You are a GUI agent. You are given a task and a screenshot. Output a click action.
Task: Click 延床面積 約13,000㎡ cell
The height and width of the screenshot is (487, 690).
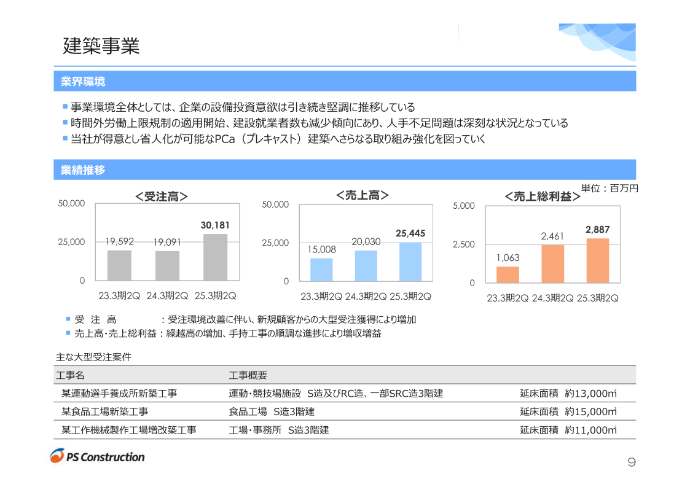(568, 393)
